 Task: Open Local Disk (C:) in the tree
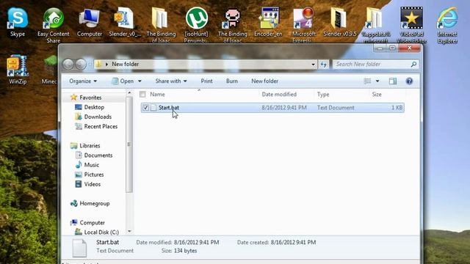coord(101,232)
